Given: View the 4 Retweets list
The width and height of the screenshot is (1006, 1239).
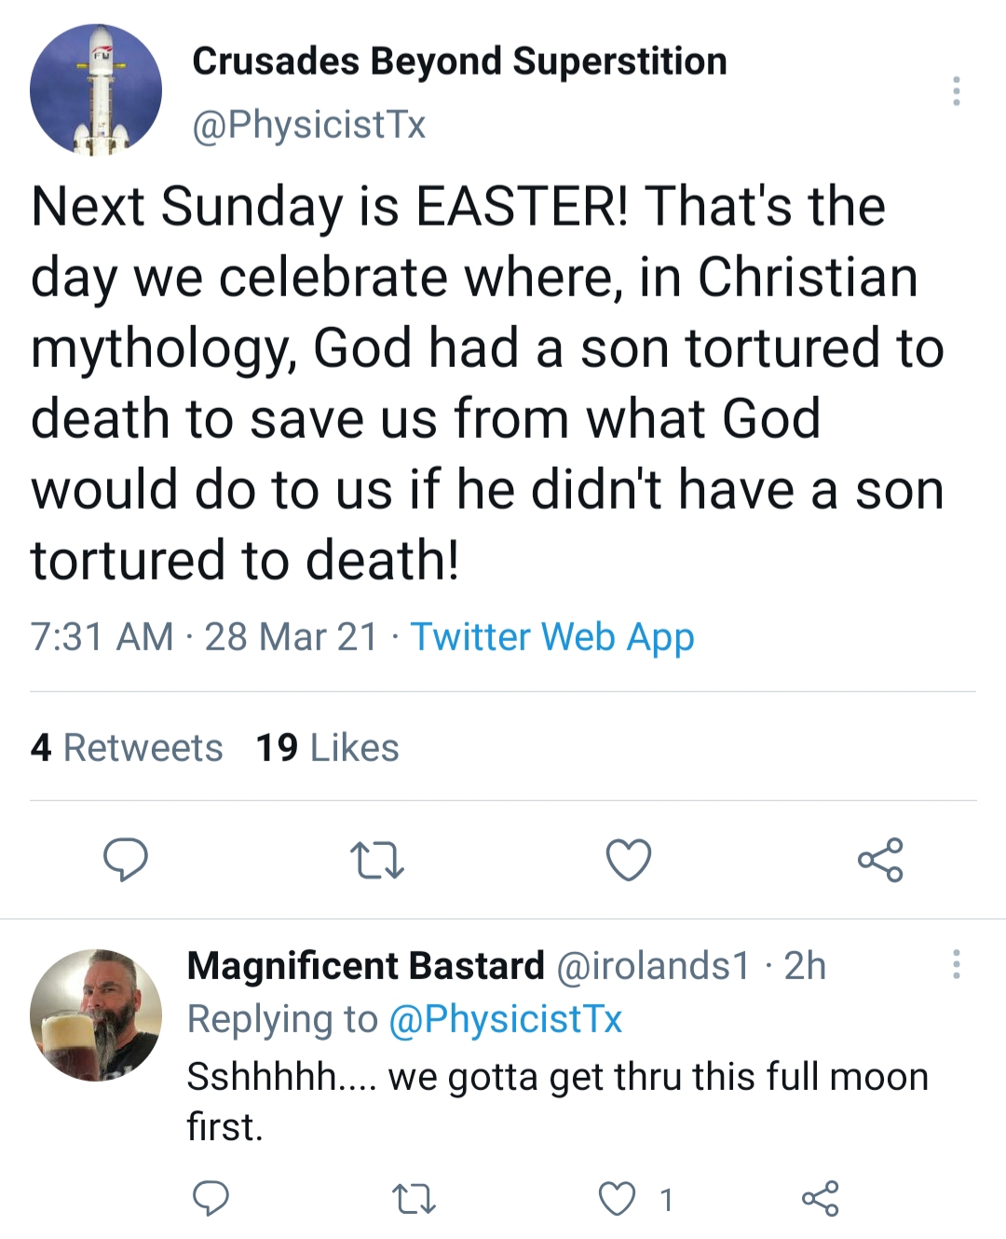Looking at the screenshot, I should coord(127,747).
